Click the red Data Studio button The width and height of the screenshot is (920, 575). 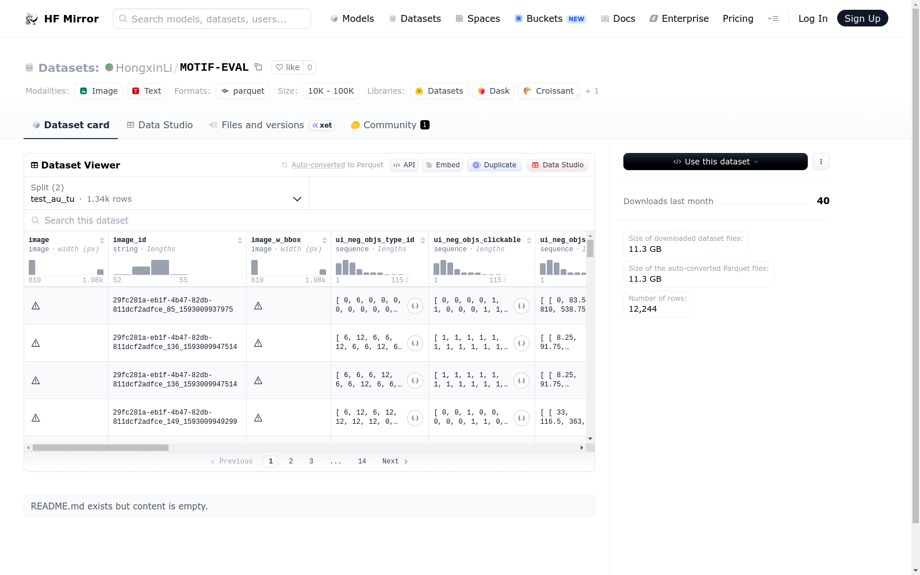coord(557,165)
